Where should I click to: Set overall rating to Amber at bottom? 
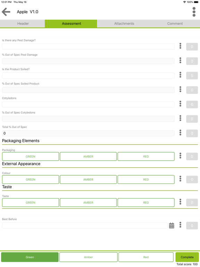89,257
